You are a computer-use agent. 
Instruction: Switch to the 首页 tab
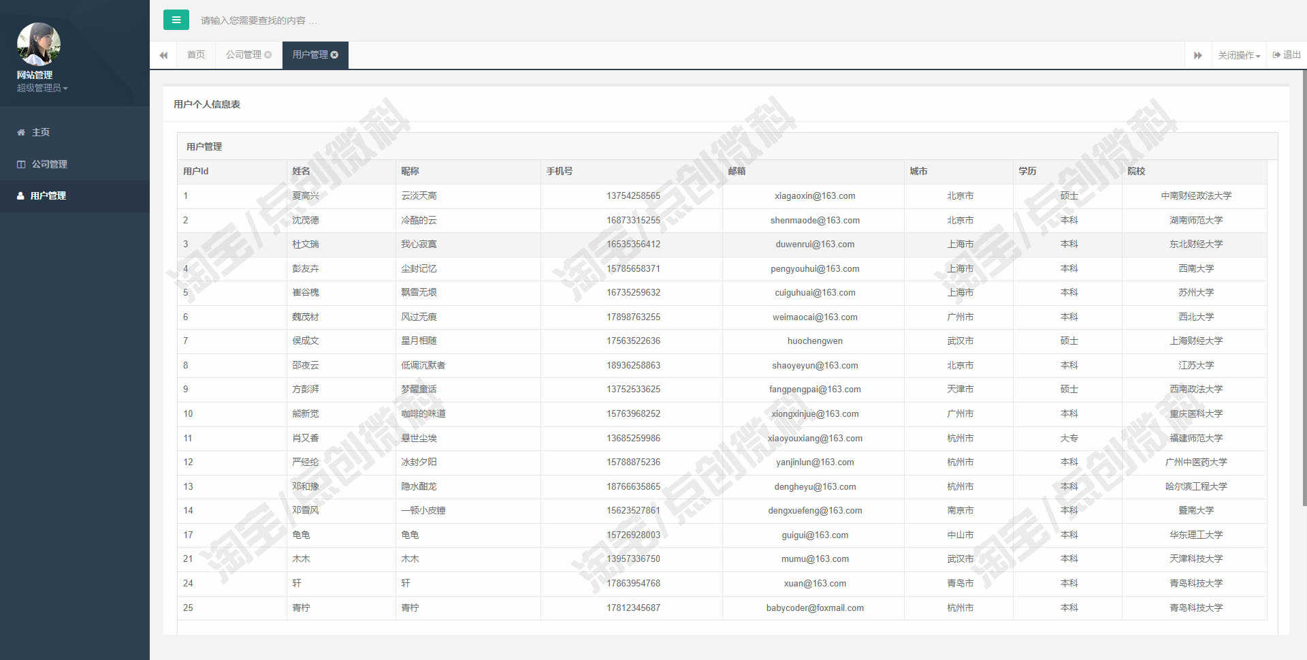click(196, 54)
